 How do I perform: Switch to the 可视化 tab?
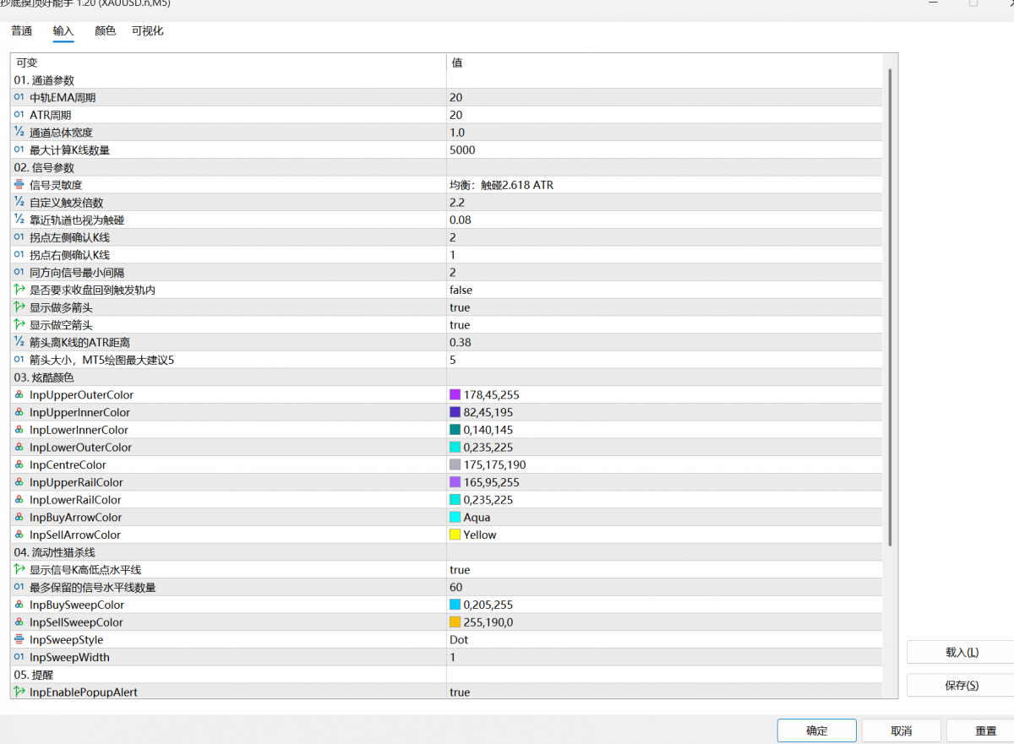click(x=148, y=31)
